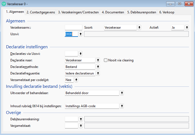Expand Verzamelstaat per codelijst dropdown arrow
The image size is (195, 135).
[x=76, y=80]
